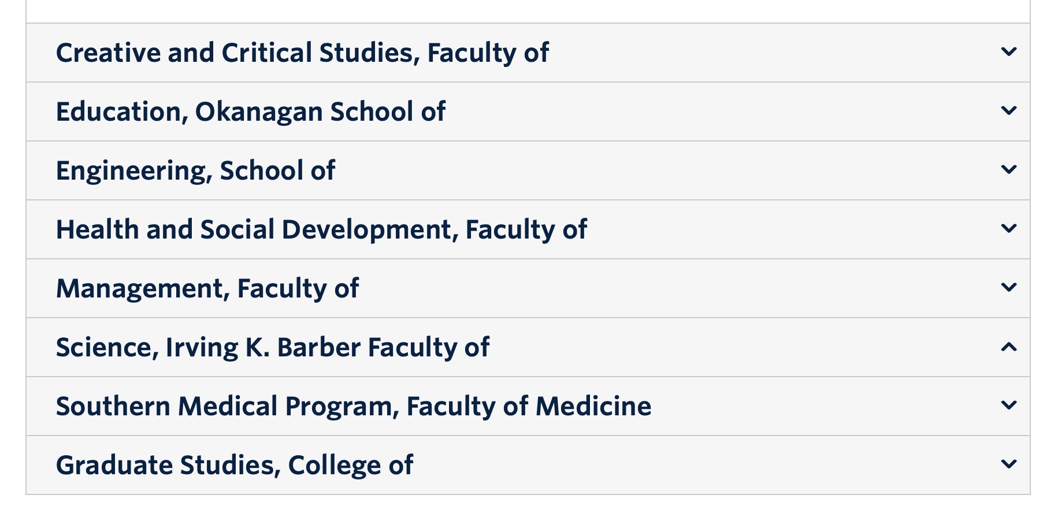This screenshot has width=1043, height=506.
Task: Open Health and Social Development, Faculty of heading
Action: 321,230
